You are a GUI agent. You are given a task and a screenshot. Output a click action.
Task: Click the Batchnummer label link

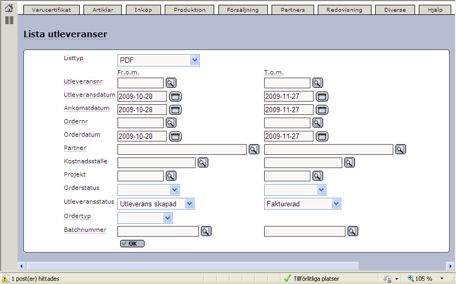[85, 230]
